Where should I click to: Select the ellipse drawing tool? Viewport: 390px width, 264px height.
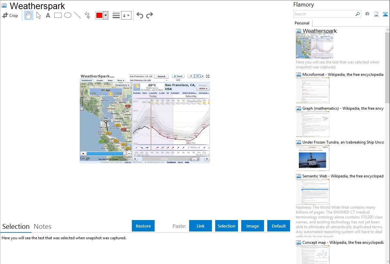pyautogui.click(x=68, y=15)
